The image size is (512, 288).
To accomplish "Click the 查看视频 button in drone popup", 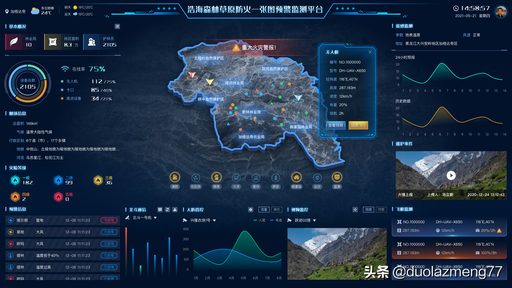I will click(x=335, y=125).
